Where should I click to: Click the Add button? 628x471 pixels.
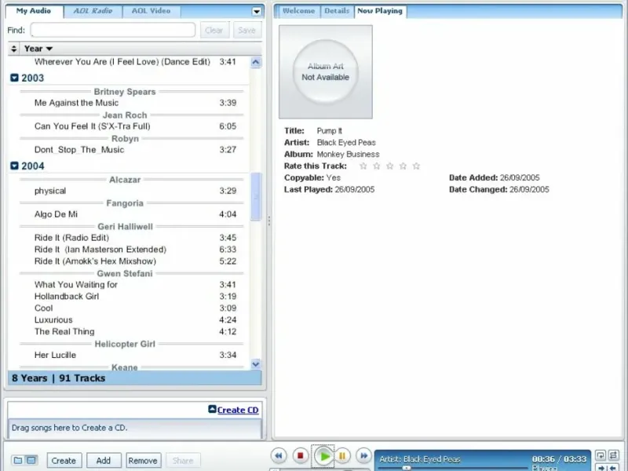click(x=104, y=461)
